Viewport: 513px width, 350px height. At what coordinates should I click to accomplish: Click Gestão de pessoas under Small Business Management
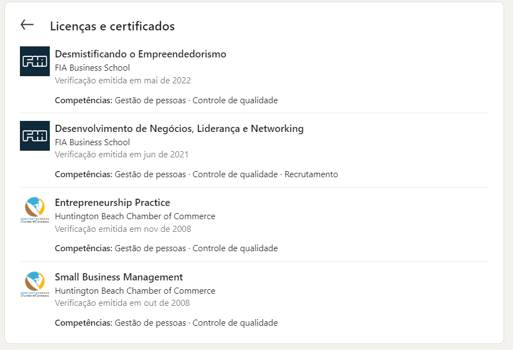(147, 322)
